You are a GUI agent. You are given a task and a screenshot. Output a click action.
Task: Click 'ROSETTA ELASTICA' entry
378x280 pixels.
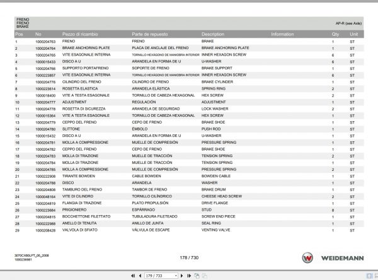80,88
